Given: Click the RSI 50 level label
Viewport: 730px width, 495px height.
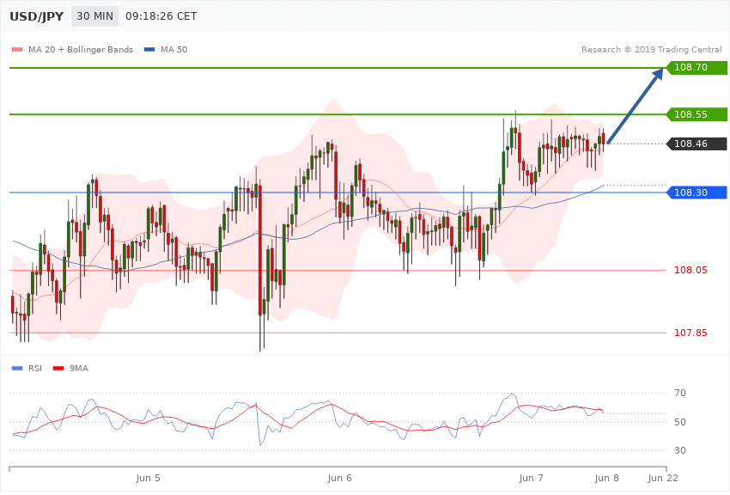Looking at the screenshot, I should (x=680, y=422).
